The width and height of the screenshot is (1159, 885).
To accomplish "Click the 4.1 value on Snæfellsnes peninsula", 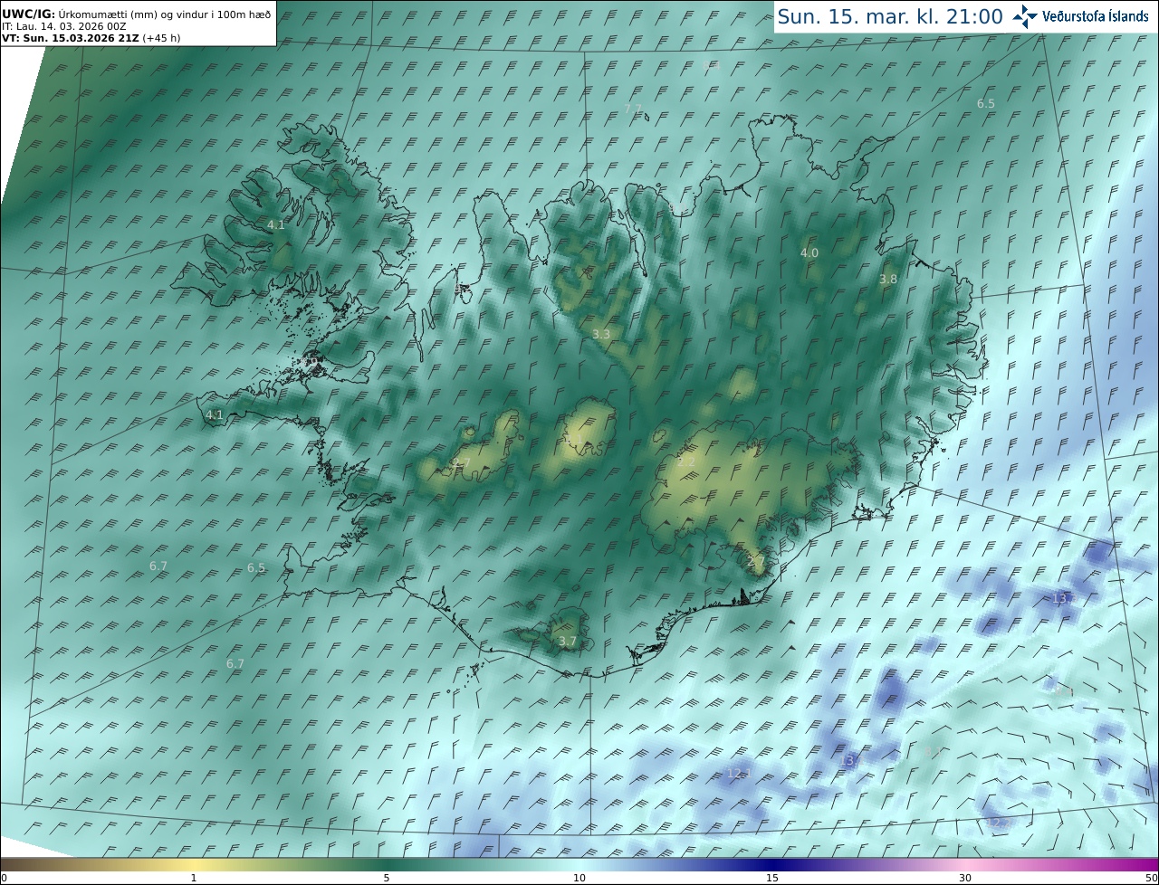I will point(215,414).
